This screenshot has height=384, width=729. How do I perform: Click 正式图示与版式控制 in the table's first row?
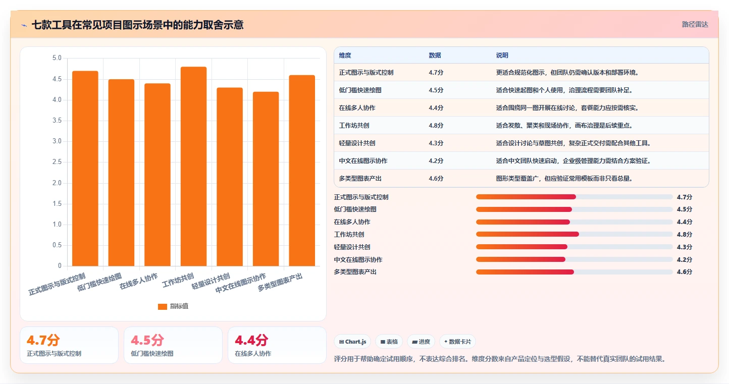367,73
